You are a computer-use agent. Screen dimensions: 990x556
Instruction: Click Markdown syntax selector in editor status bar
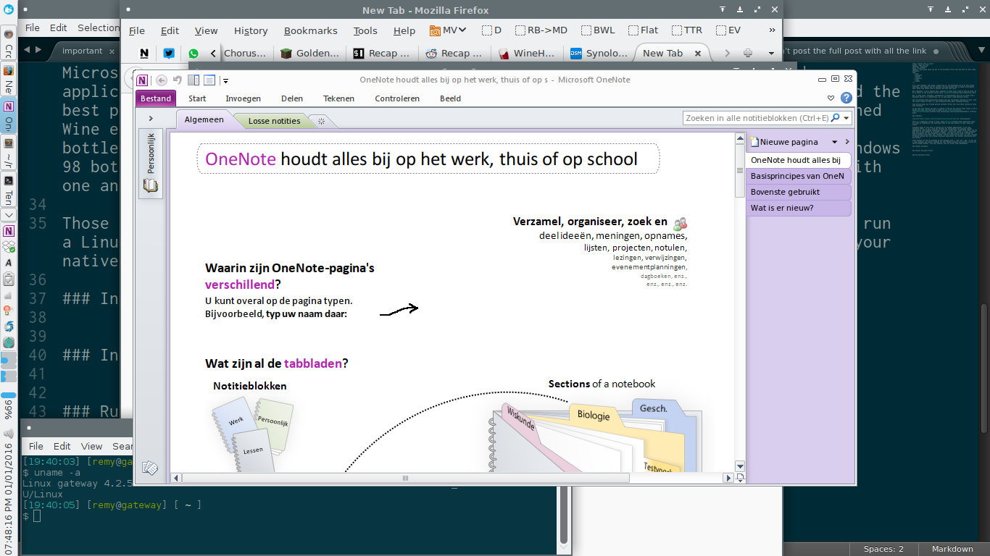click(x=952, y=549)
